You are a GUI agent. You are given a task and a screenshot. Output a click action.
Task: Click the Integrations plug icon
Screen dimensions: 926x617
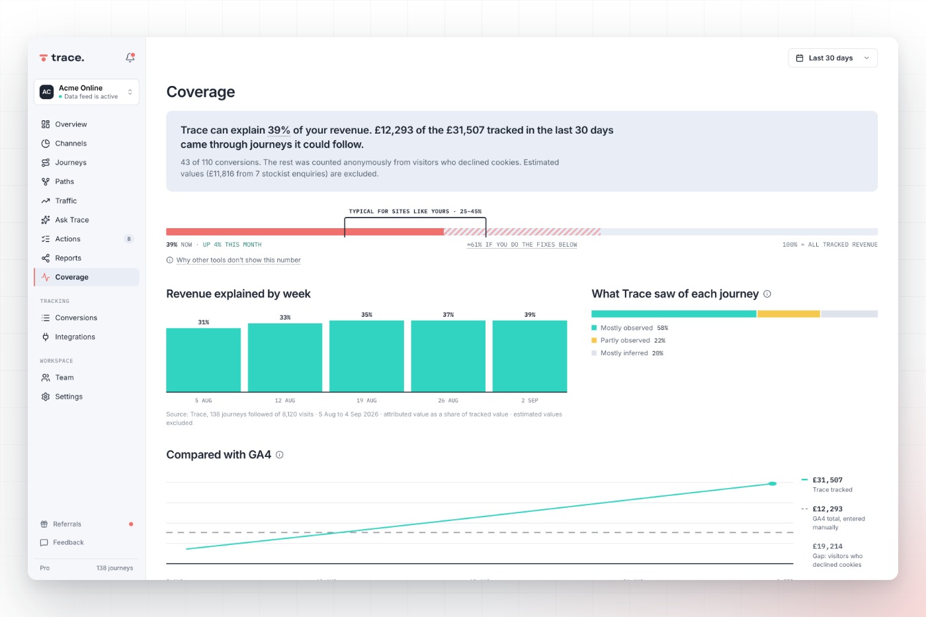(x=46, y=337)
